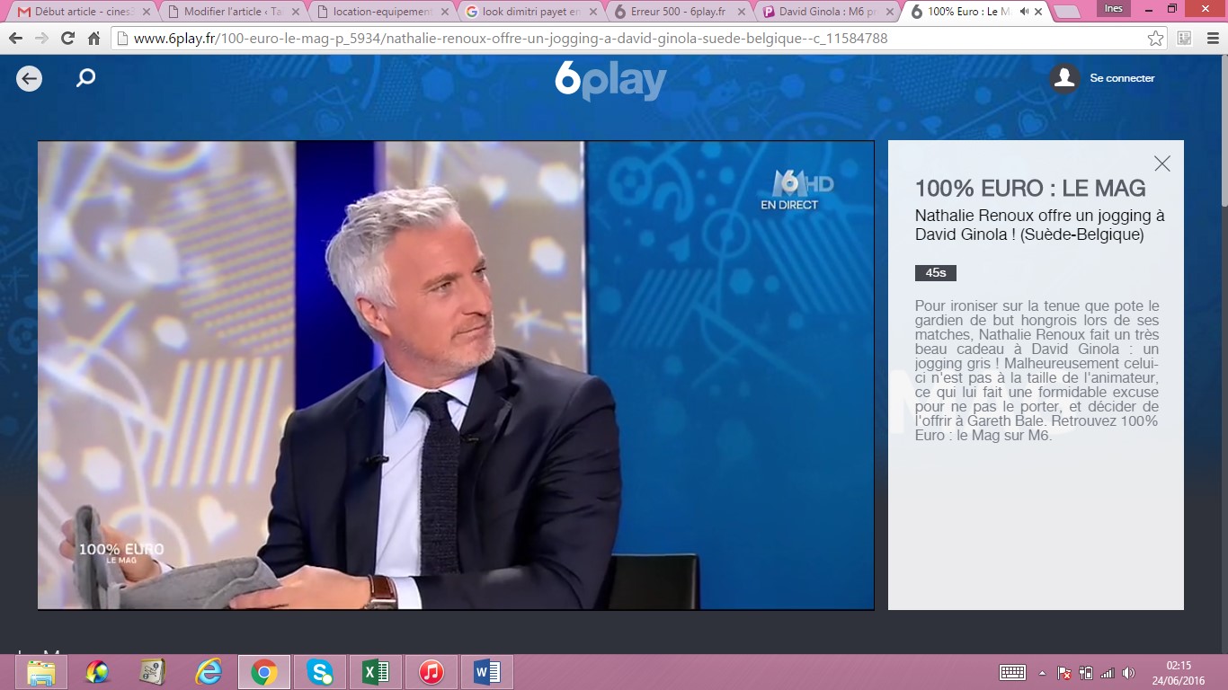1228x690 pixels.
Task: Click the user profile avatar icon
Action: (1064, 79)
